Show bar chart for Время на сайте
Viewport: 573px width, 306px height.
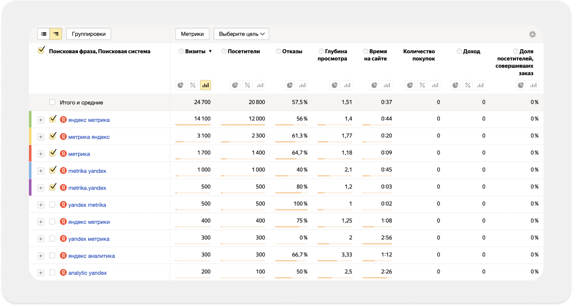387,85
